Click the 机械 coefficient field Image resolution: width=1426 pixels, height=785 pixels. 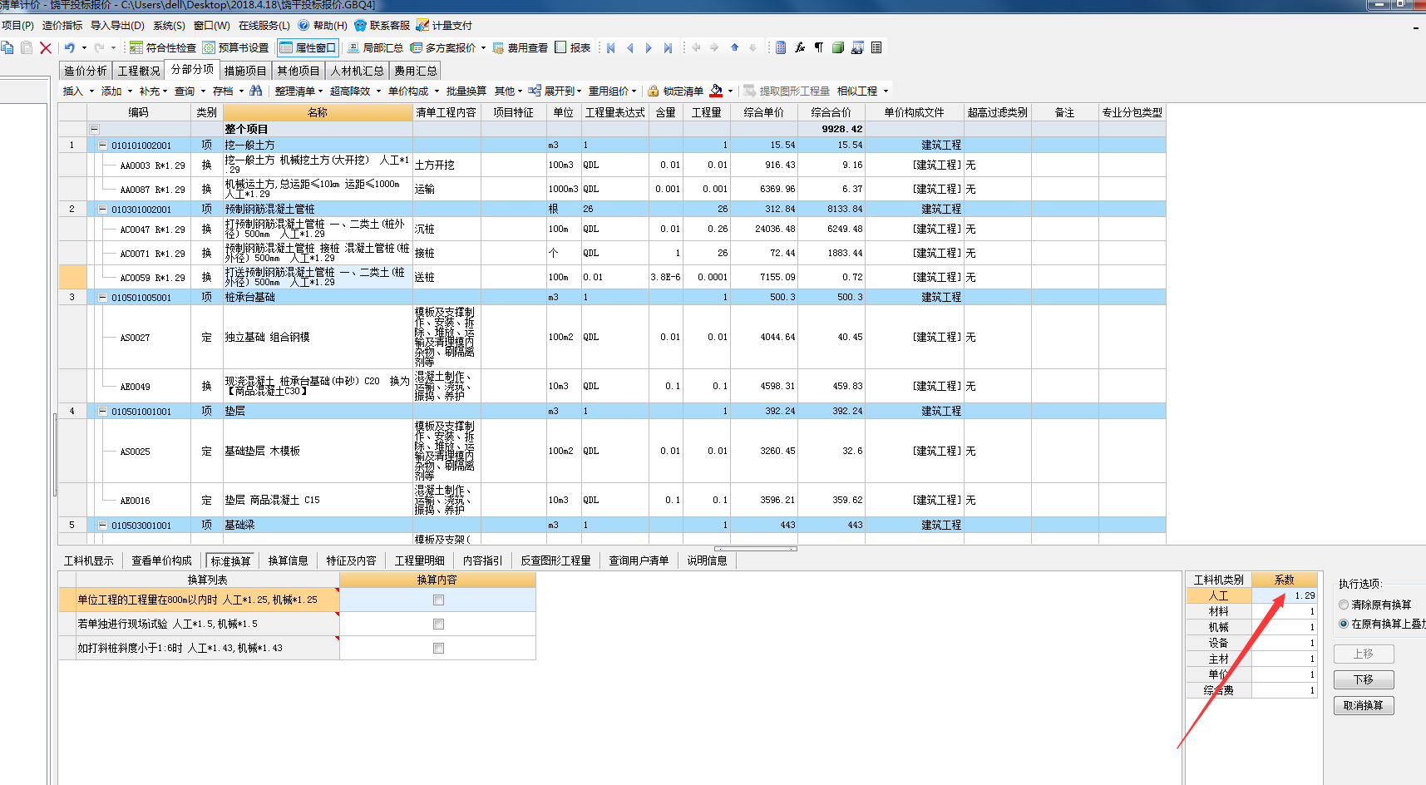[x=1285, y=627]
